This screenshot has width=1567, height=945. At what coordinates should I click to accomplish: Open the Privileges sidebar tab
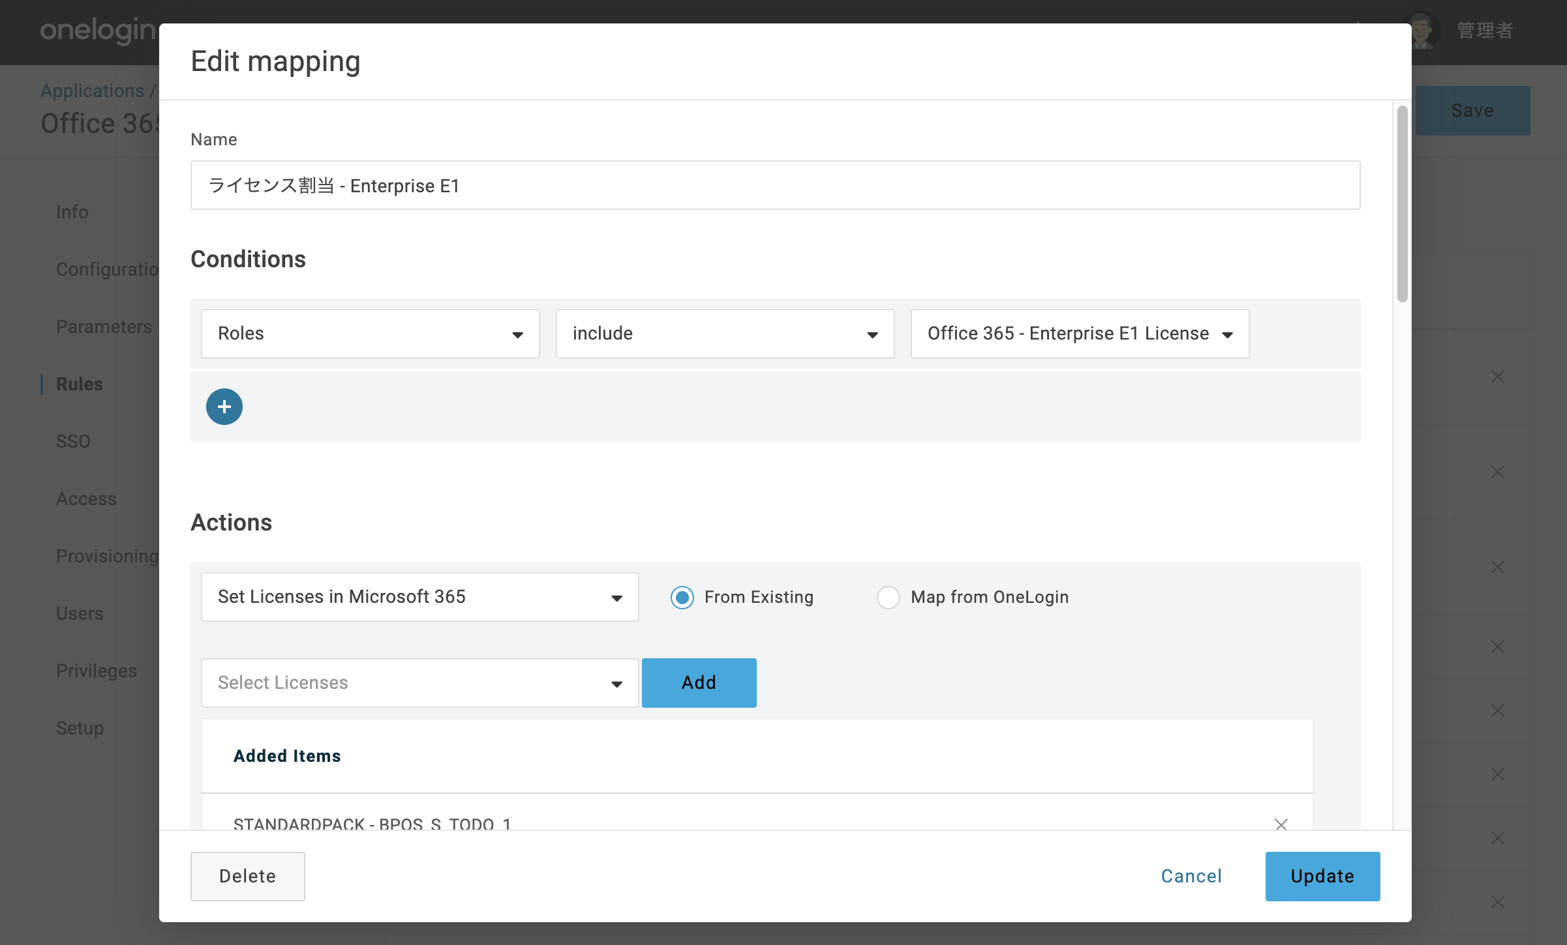point(97,671)
